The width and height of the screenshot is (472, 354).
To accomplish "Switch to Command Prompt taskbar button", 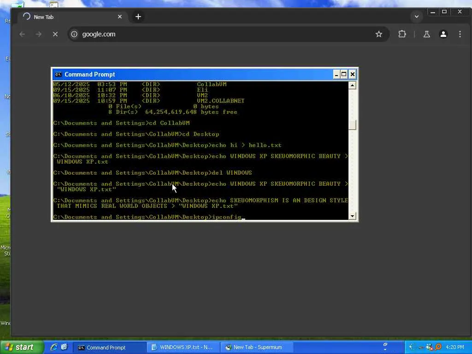I will tap(110, 348).
